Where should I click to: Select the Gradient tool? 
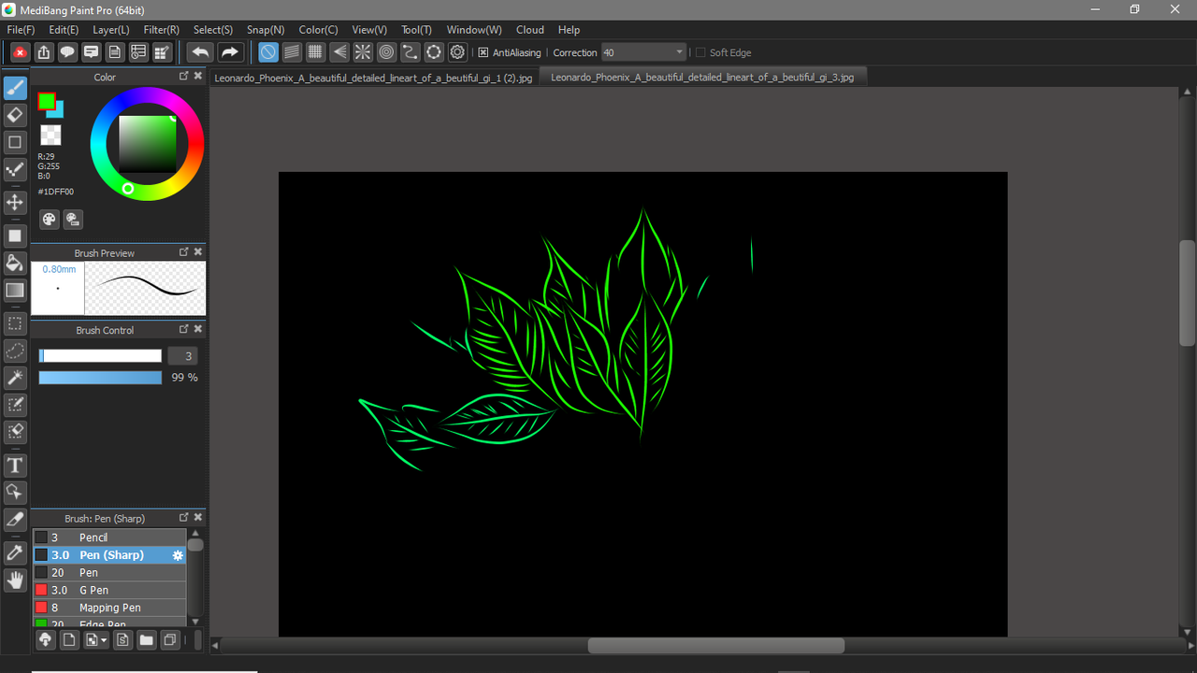[15, 290]
